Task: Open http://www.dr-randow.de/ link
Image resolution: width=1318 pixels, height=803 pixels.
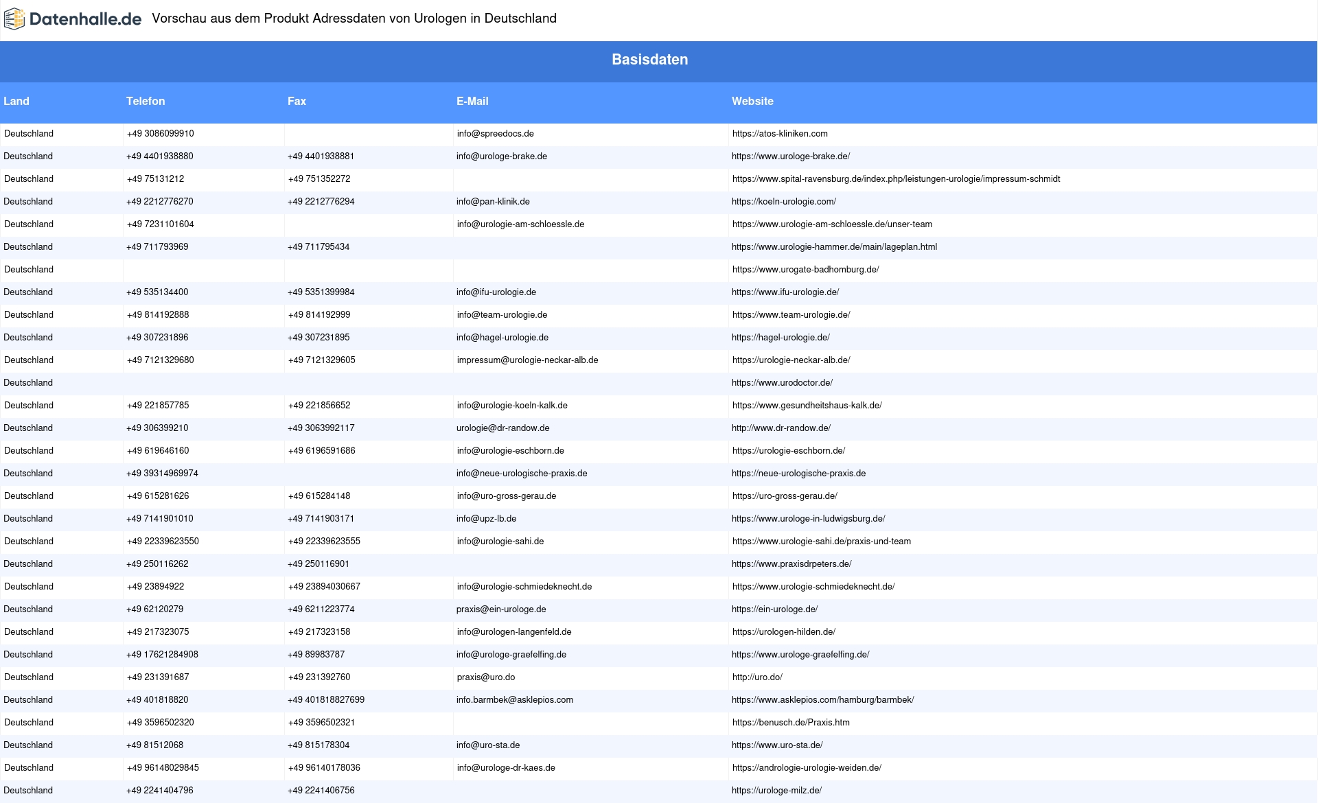Action: (781, 428)
